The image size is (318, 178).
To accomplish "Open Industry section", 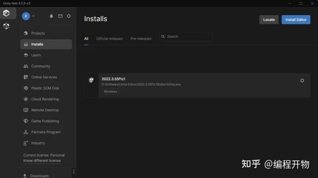I will point(46,143).
